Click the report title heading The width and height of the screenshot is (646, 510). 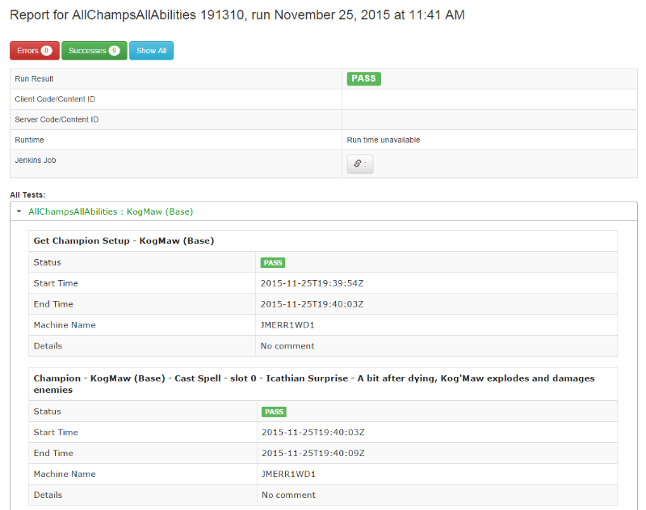coord(237,15)
